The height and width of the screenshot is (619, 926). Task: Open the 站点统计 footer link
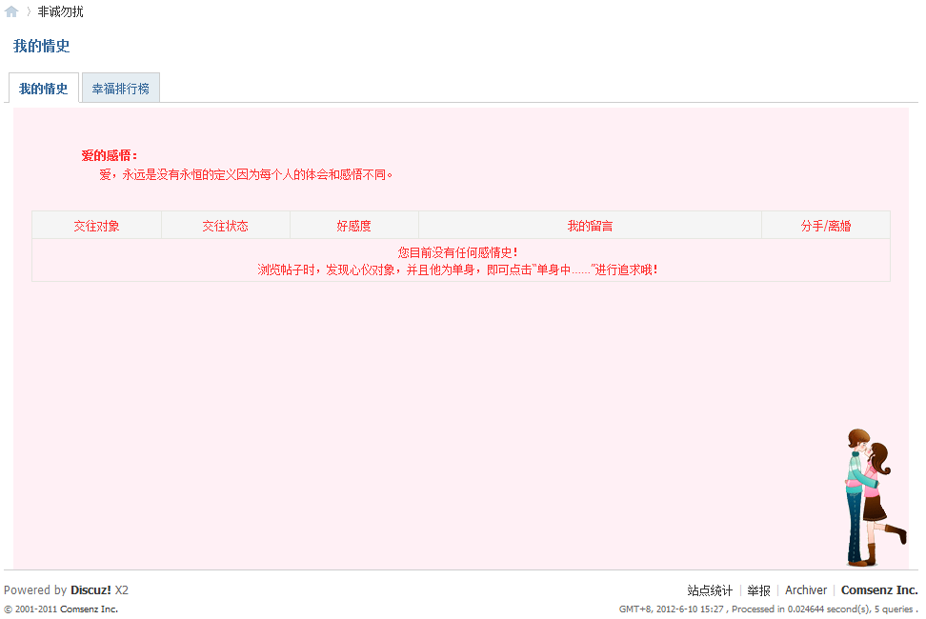tap(710, 590)
